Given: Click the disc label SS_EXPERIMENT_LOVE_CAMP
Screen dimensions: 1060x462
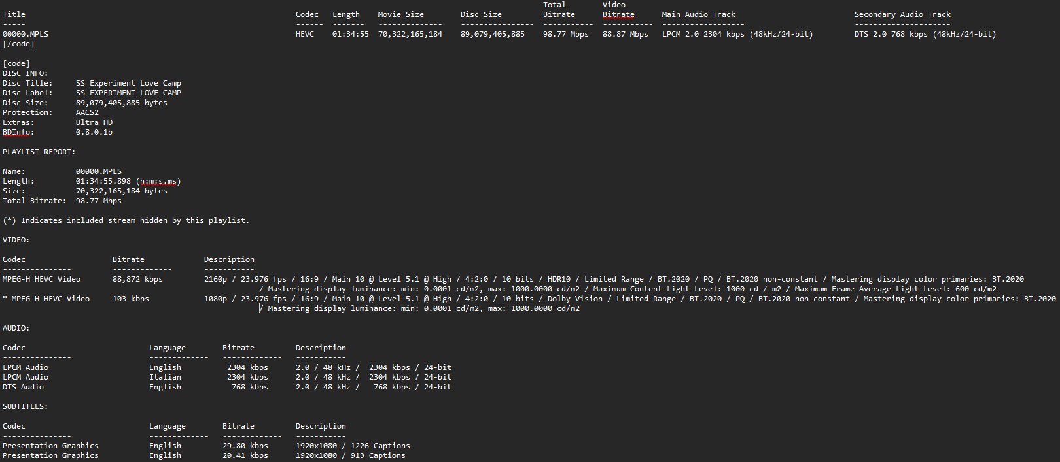Looking at the screenshot, I should [x=128, y=93].
